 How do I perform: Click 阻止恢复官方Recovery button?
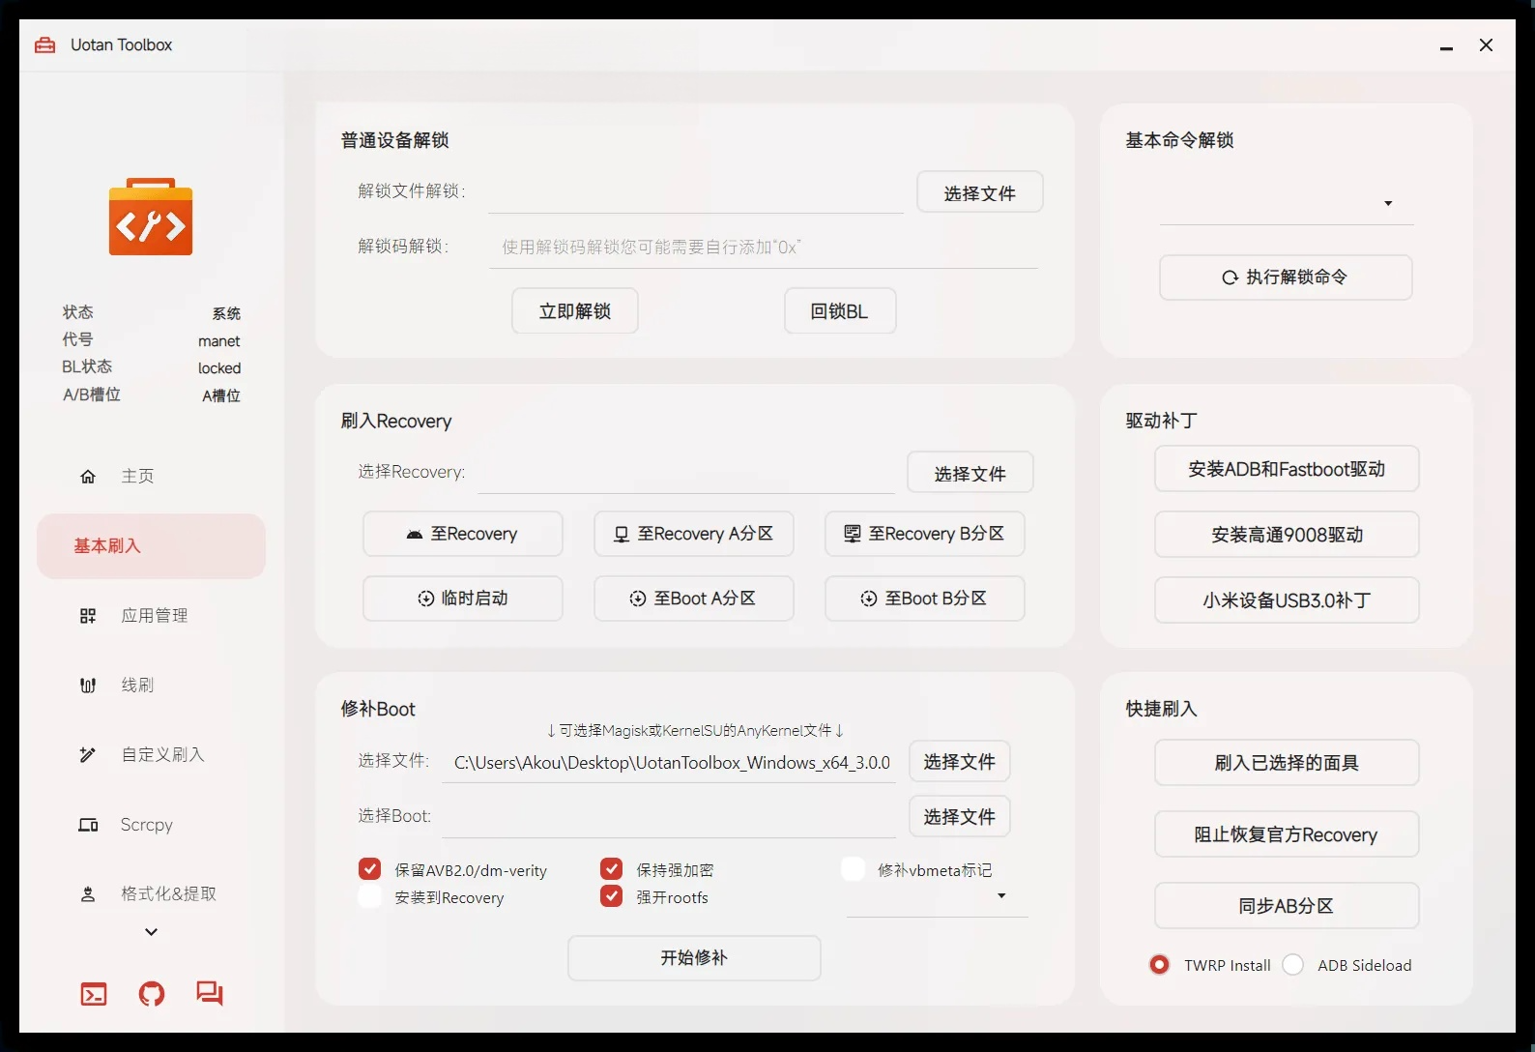[x=1287, y=834]
